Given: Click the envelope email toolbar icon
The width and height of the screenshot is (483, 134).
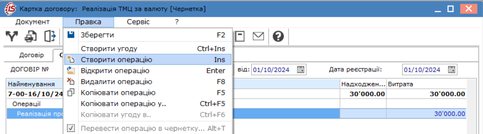Looking at the screenshot, I should (x=258, y=36).
